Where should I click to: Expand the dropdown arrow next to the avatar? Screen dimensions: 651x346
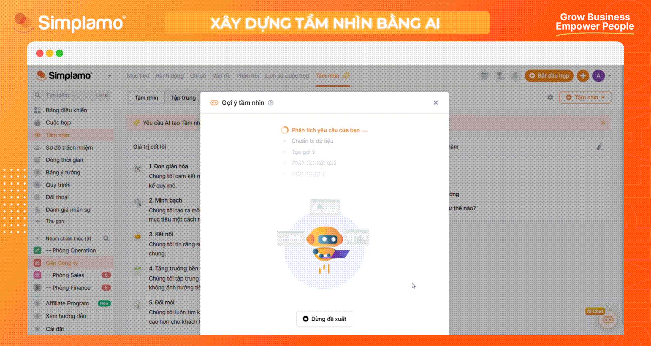pyautogui.click(x=610, y=76)
